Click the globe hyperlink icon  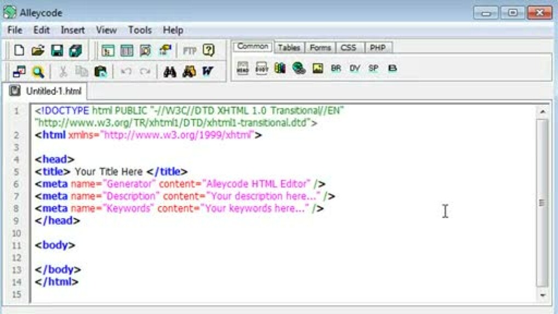point(299,68)
